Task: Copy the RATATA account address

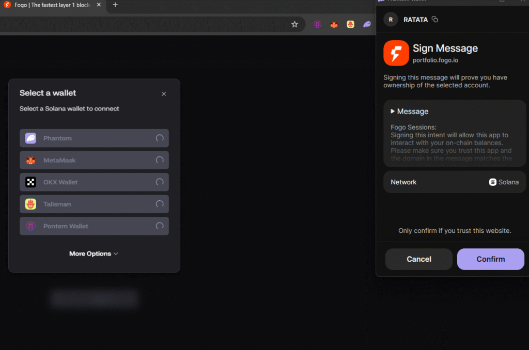Action: (x=435, y=20)
